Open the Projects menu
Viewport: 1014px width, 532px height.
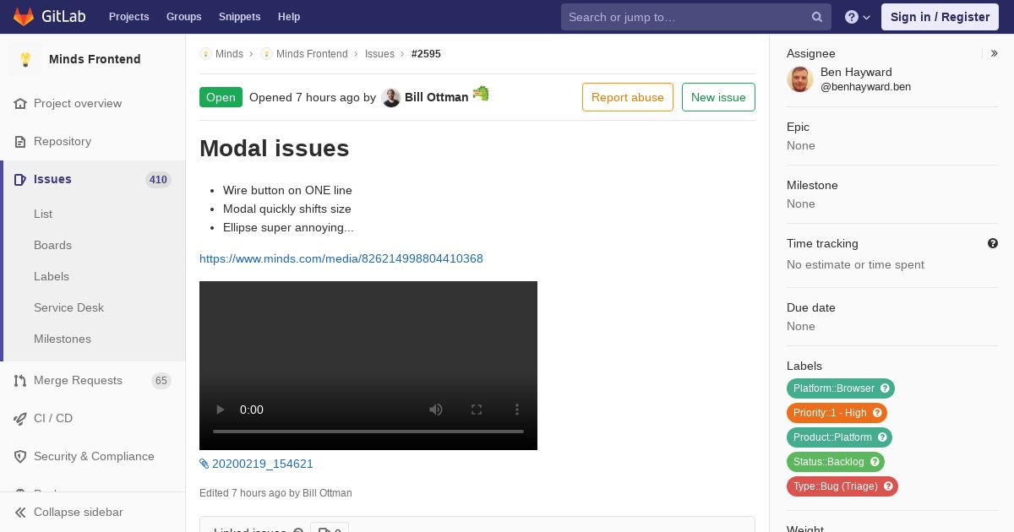pos(129,17)
